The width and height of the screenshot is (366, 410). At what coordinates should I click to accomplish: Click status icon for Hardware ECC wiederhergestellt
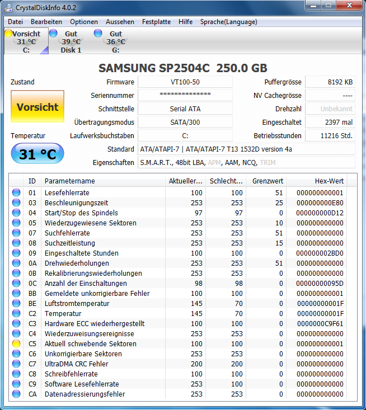(x=16, y=323)
